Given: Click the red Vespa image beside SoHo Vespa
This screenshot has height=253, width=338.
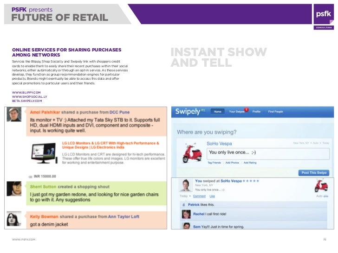Looking at the screenshot, I should pos(192,153).
